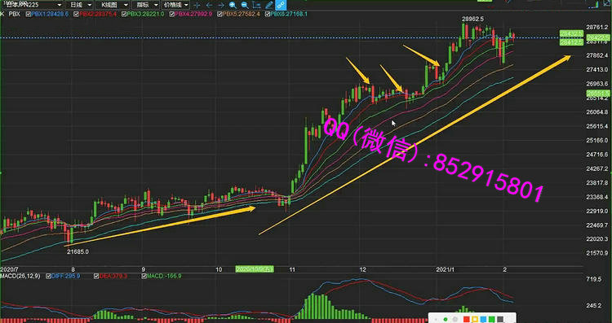Expand the 日线 period dropdown
Viewport: 612px width, 323px height.
[x=79, y=5]
